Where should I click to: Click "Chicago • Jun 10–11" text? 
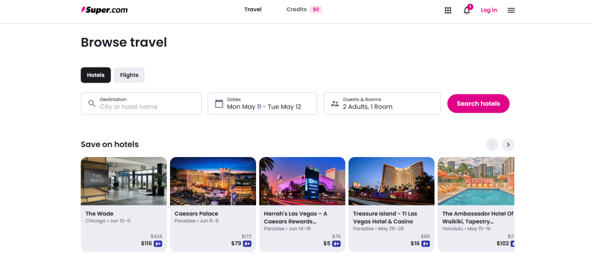coord(108,221)
